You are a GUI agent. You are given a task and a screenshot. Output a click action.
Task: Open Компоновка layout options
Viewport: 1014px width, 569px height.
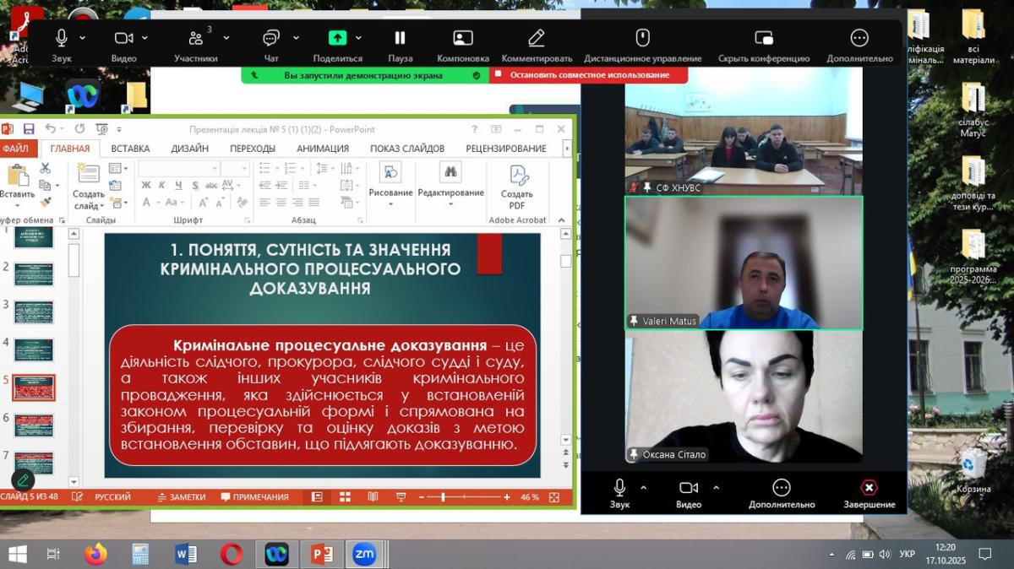point(463,44)
